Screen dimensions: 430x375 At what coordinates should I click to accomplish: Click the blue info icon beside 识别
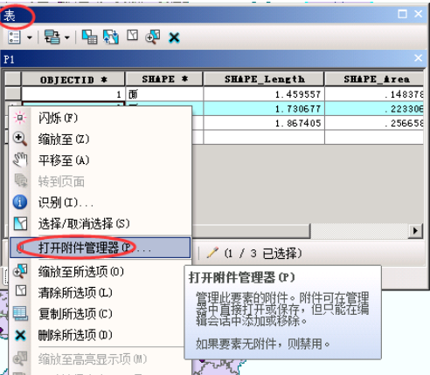click(x=20, y=202)
